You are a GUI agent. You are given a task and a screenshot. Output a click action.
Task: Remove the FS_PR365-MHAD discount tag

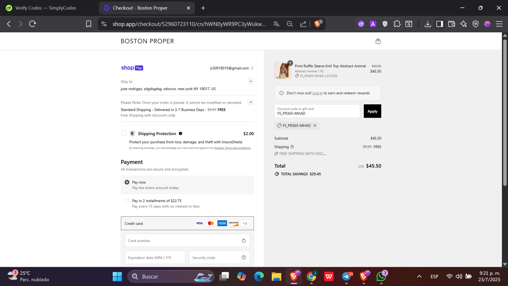click(315, 126)
